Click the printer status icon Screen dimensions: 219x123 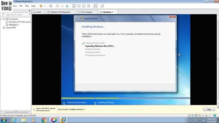point(203,115)
